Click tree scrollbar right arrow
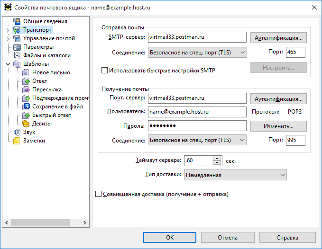The height and width of the screenshot is (249, 322). pos(84,222)
